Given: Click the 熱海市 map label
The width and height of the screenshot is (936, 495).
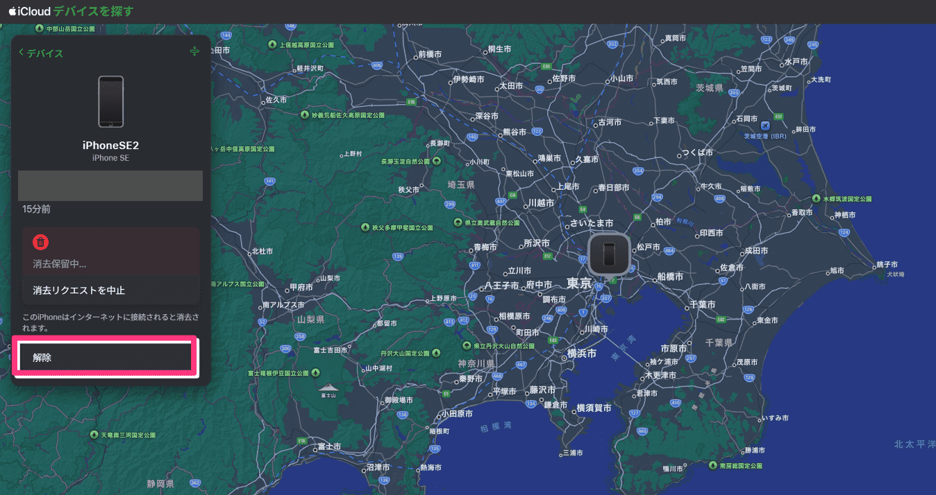Looking at the screenshot, I should [x=430, y=468].
